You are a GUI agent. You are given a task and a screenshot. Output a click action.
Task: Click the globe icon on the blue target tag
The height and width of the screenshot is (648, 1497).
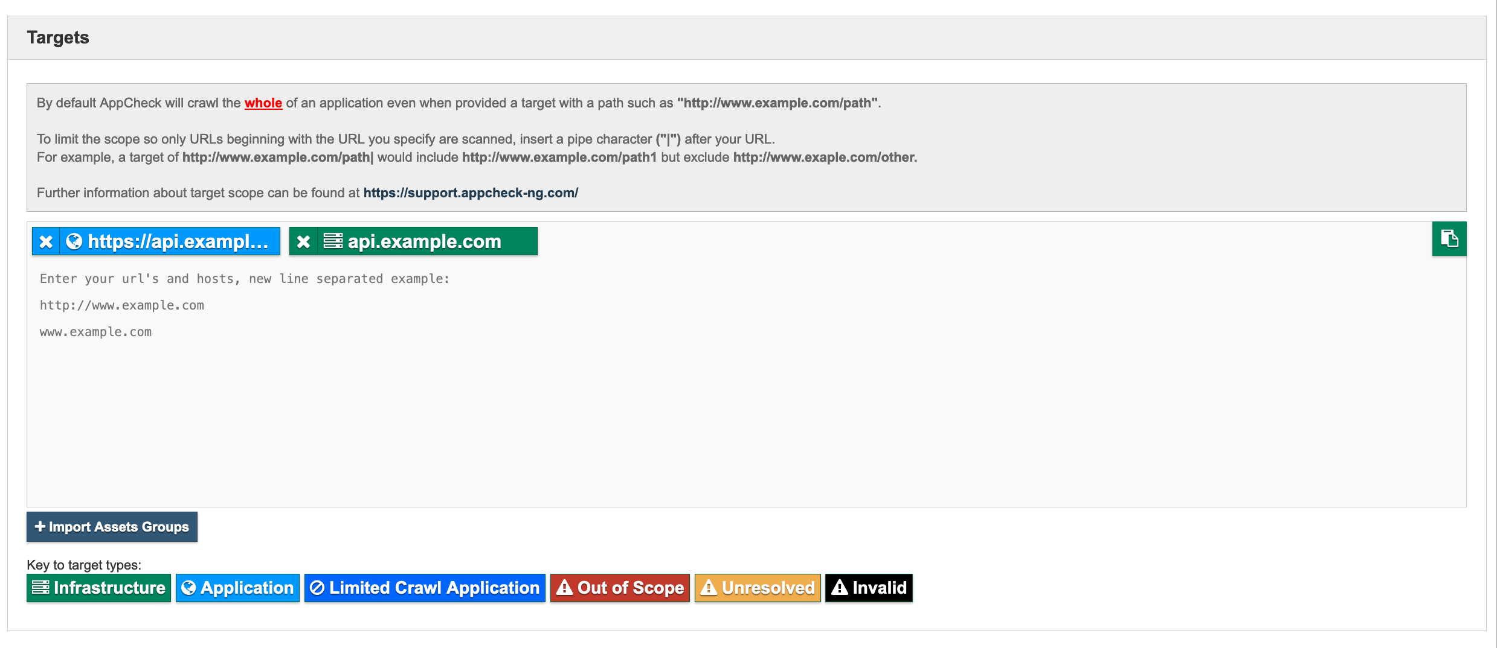click(74, 241)
